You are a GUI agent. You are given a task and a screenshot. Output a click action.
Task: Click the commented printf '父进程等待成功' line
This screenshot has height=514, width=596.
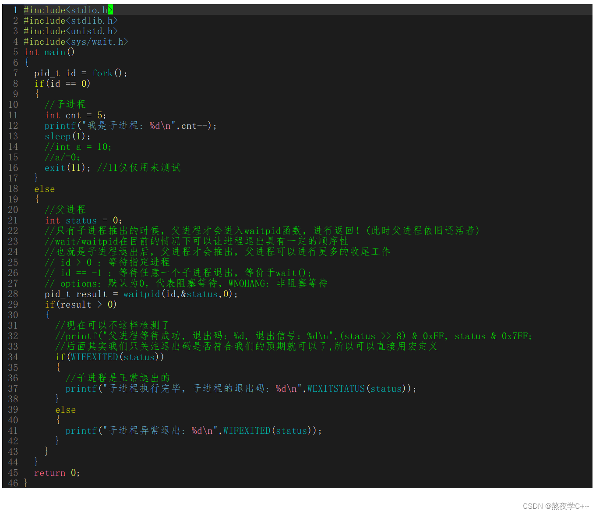click(294, 336)
